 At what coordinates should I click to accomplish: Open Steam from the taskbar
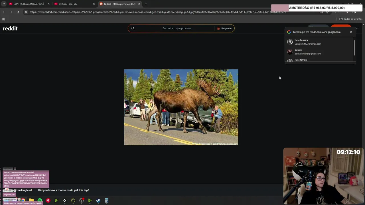[x=98, y=200]
